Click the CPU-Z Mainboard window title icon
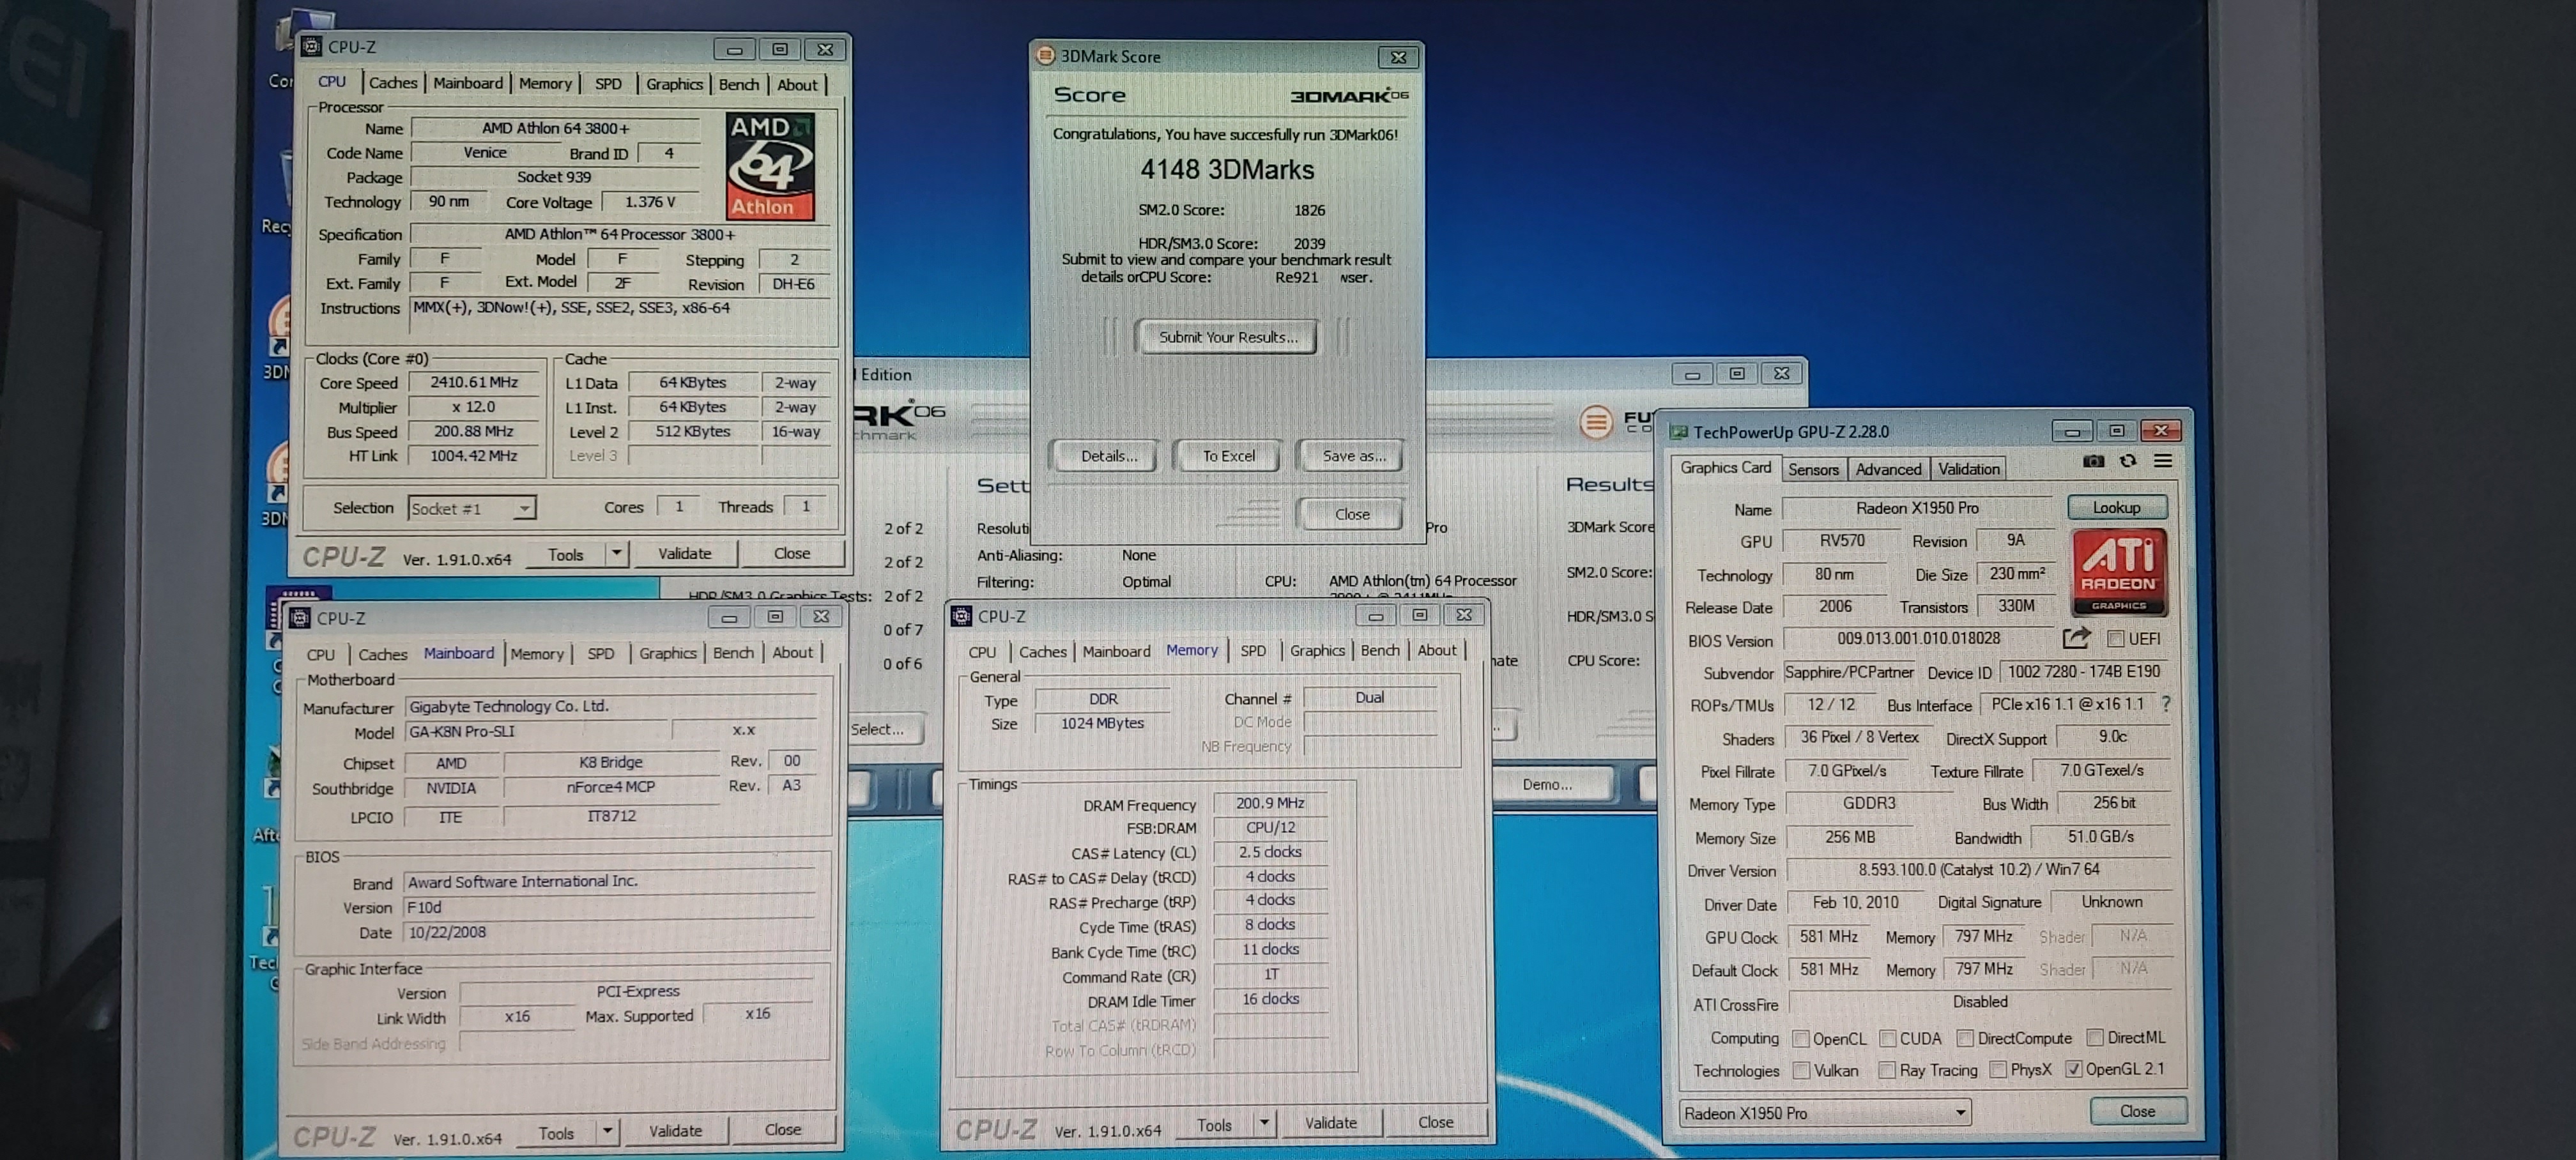 [x=299, y=618]
